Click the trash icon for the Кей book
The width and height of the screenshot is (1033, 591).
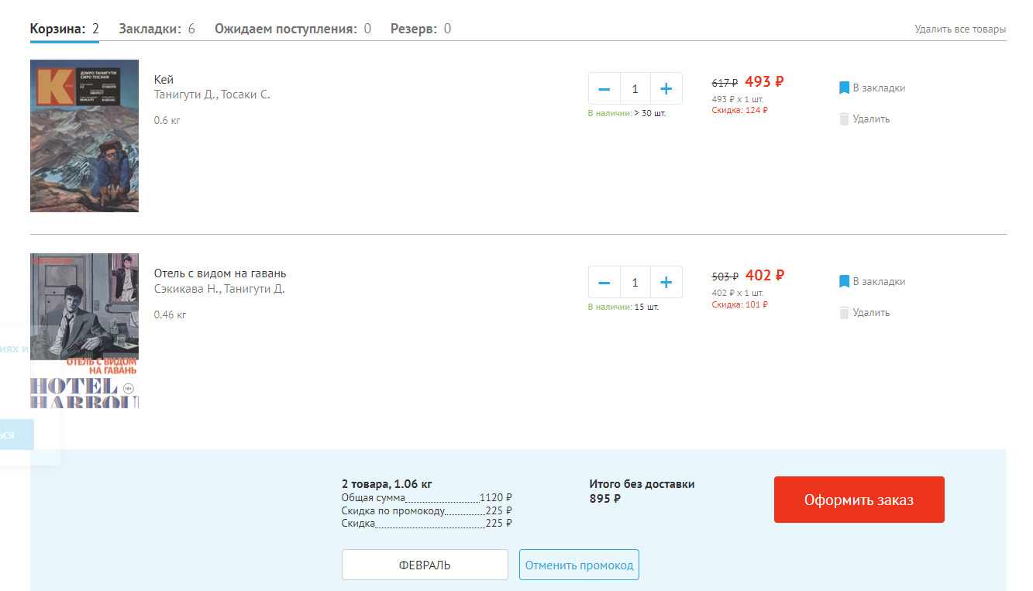point(844,119)
